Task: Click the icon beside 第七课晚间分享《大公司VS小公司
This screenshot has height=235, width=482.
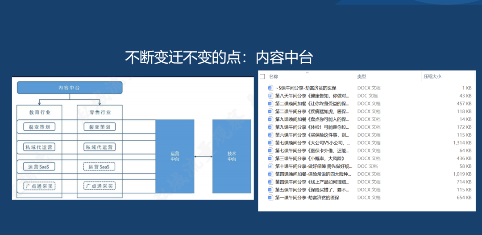Action: coord(270,143)
